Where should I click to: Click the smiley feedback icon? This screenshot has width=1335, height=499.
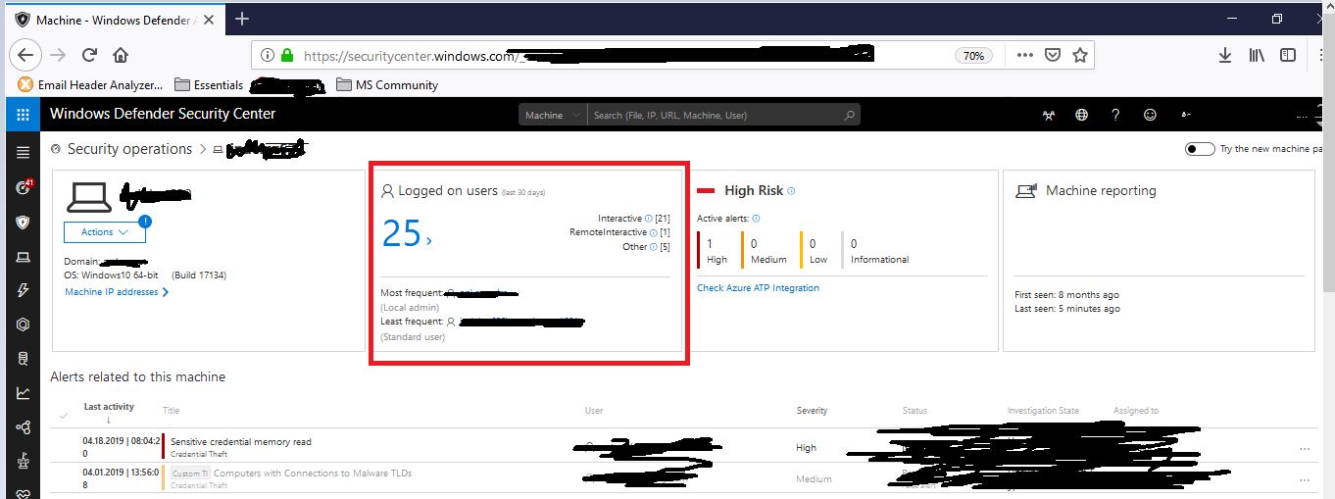1150,115
